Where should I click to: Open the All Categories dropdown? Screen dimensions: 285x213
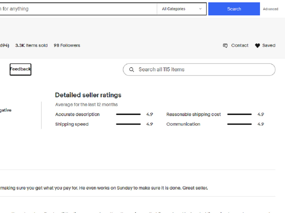click(182, 9)
